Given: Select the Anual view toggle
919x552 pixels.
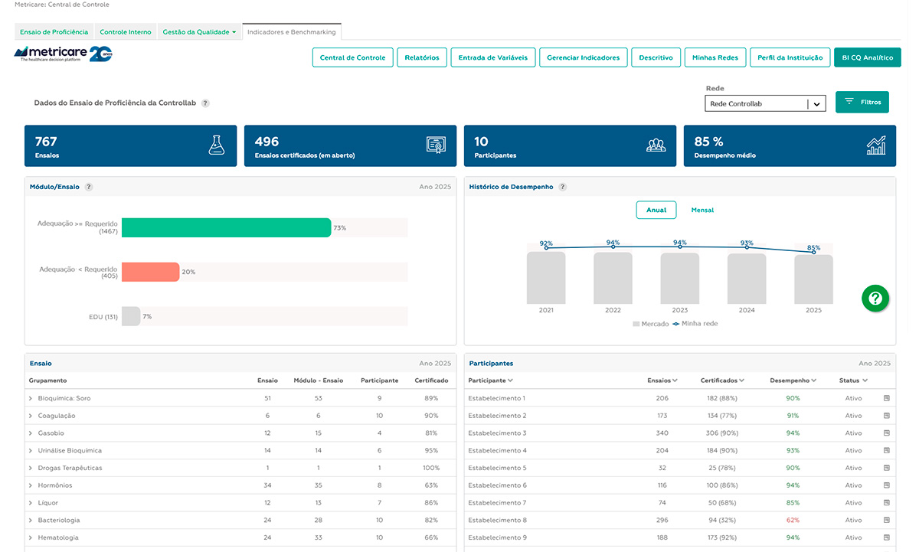Looking at the screenshot, I should [x=656, y=210].
